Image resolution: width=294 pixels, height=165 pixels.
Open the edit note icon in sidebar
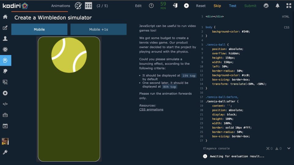(x=5, y=28)
